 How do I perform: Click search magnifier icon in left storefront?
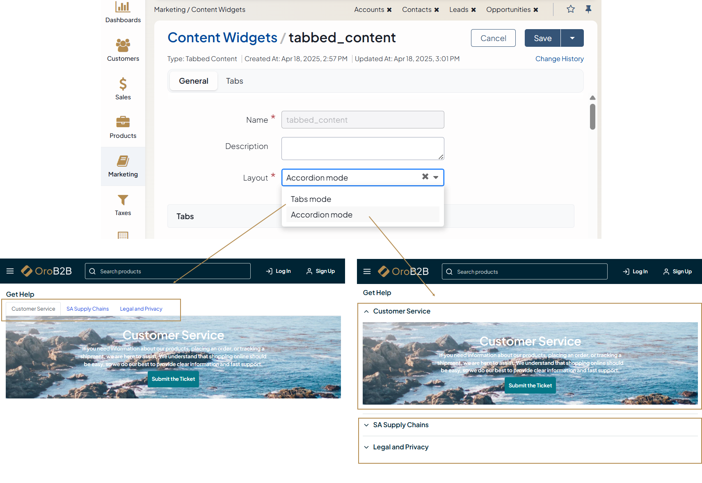[x=92, y=271]
